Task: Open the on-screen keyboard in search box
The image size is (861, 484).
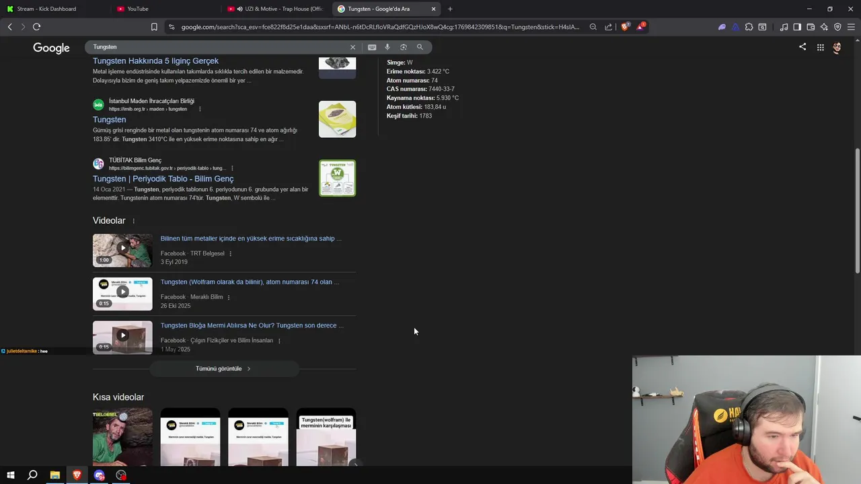Action: pyautogui.click(x=372, y=47)
